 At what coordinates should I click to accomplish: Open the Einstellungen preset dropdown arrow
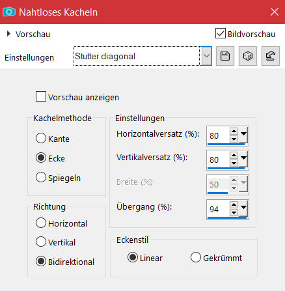pyautogui.click(x=206, y=56)
